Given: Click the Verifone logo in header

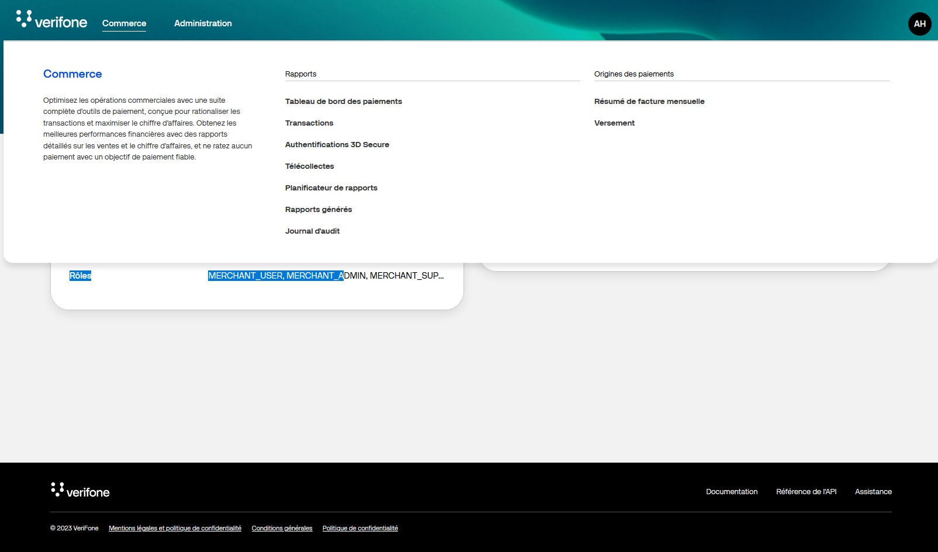Looking at the screenshot, I should [x=51, y=20].
